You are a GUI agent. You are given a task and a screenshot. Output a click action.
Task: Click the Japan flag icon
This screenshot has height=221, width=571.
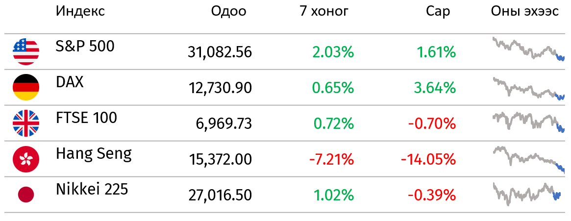(26, 195)
